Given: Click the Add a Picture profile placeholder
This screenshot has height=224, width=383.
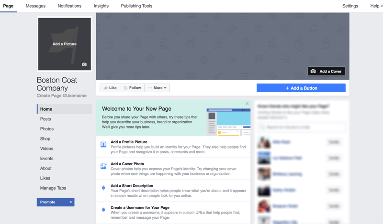Looking at the screenshot, I should pyautogui.click(x=65, y=44).
